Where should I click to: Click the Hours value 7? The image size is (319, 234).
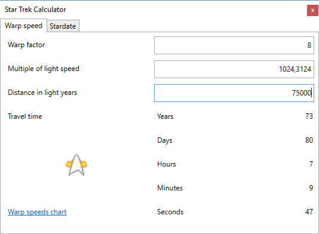coord(311,164)
